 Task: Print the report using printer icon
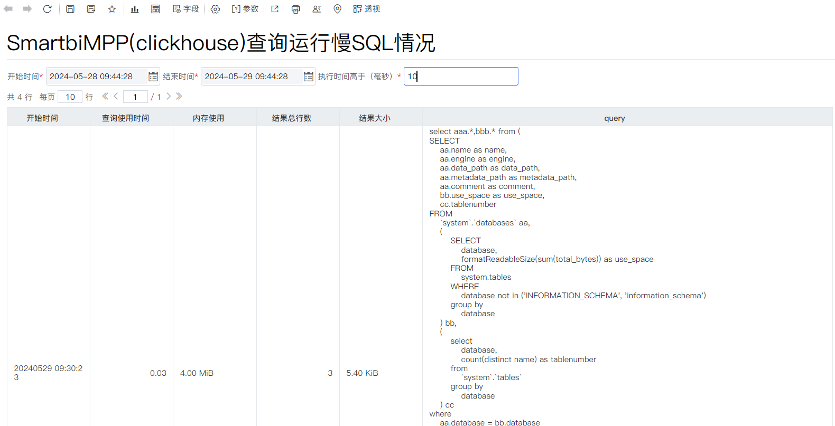pyautogui.click(x=295, y=9)
